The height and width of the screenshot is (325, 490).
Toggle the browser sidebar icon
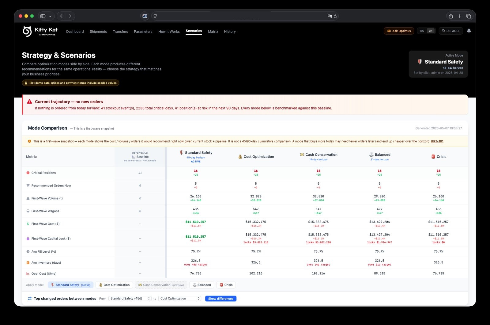click(43, 16)
